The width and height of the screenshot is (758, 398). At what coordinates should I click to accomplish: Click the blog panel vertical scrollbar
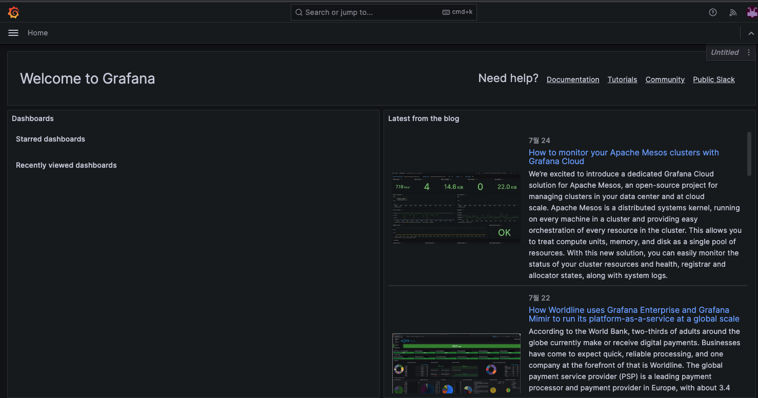(749, 154)
